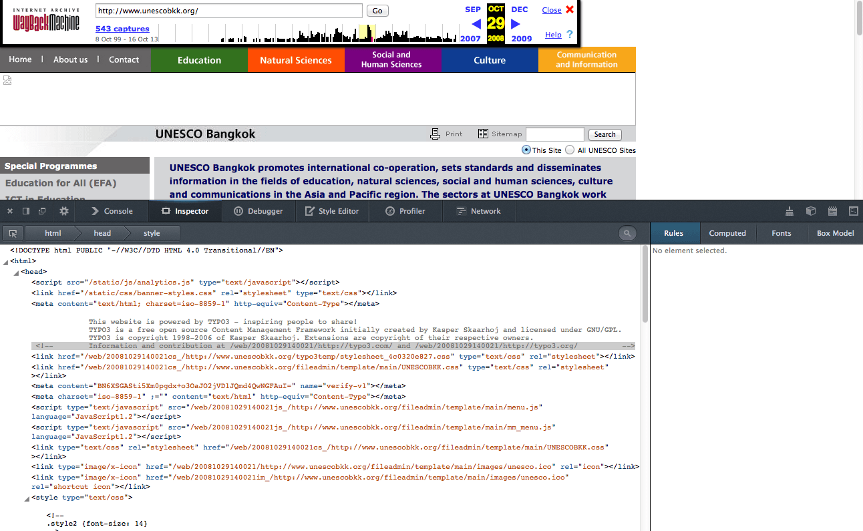Switch to the Computed sidebar tab
Screen dimensions: 863x531
point(727,233)
